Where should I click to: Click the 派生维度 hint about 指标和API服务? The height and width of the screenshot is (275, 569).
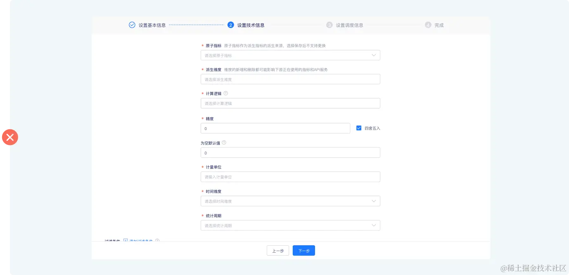point(276,70)
